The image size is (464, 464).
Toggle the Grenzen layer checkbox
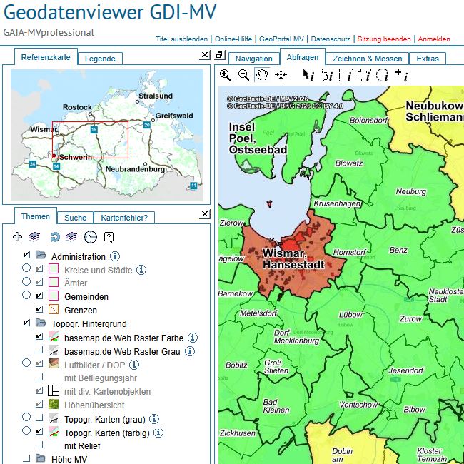(x=39, y=309)
